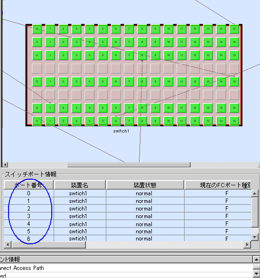Sort by the 装置状態 column header
This screenshot has height=278, width=260.
145,185
